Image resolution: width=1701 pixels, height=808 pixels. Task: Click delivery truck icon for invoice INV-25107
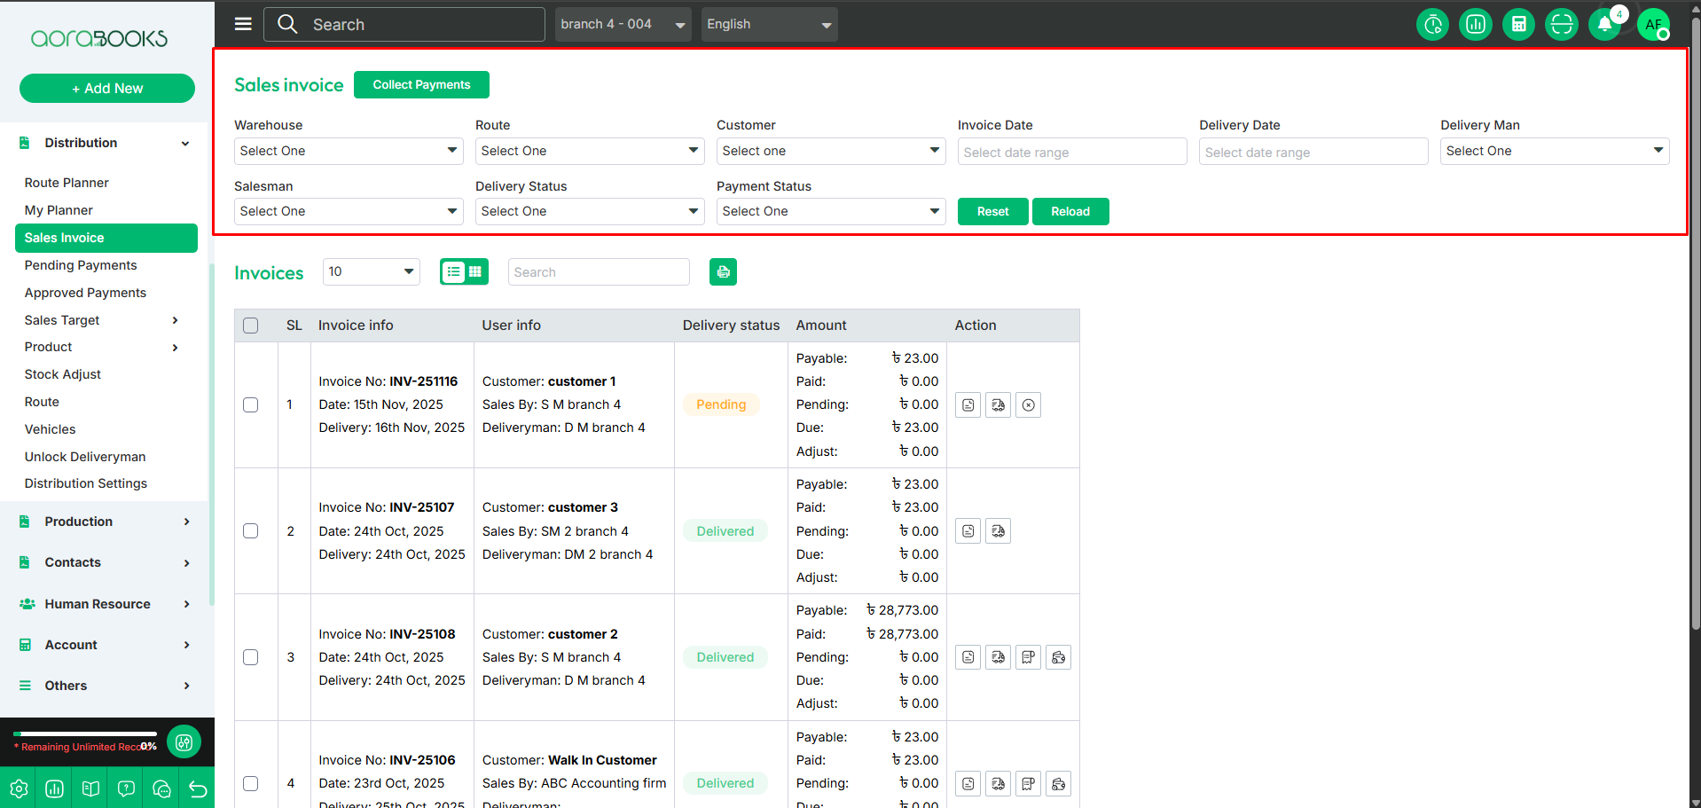[998, 531]
